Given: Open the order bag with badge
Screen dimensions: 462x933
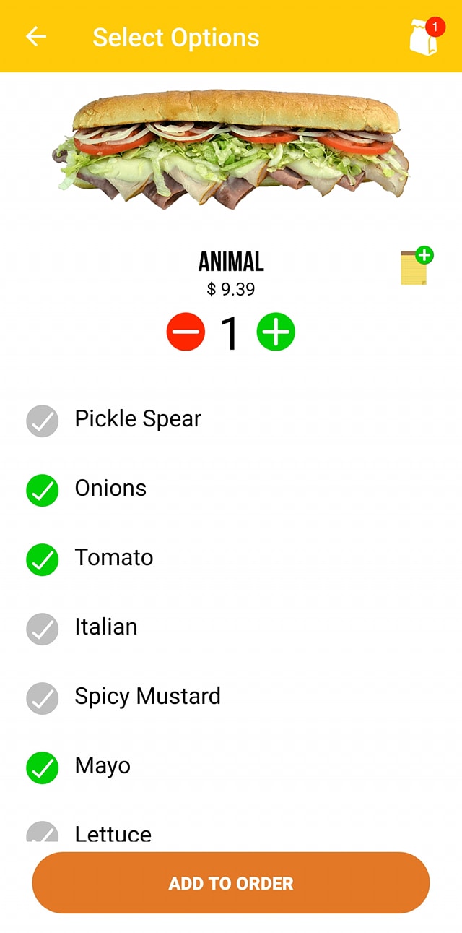Looking at the screenshot, I should coord(424,38).
